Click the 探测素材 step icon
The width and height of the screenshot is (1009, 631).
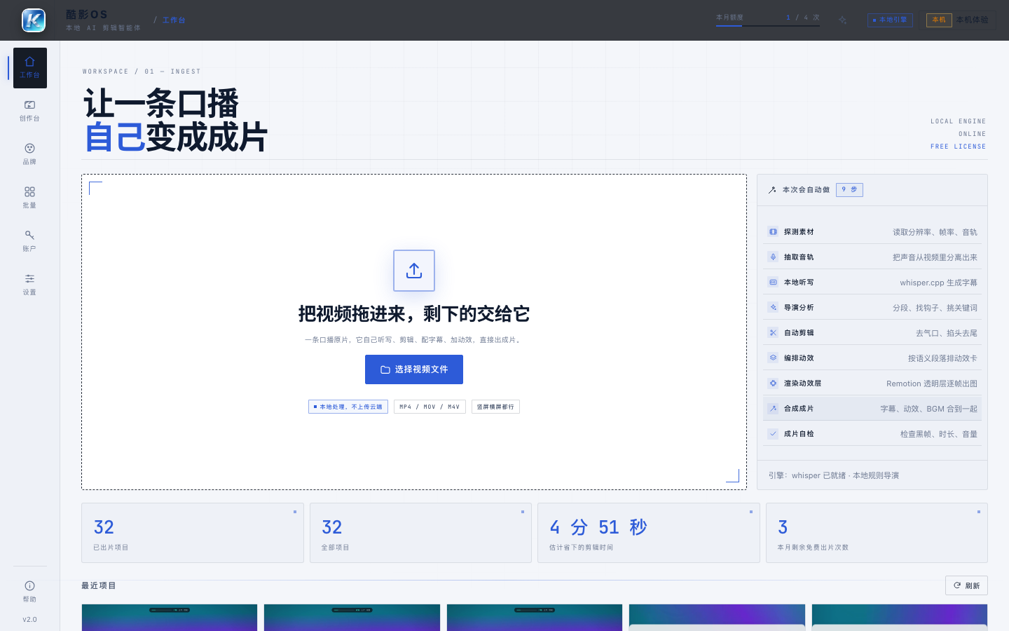pyautogui.click(x=773, y=231)
